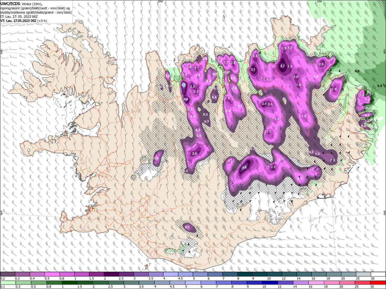Click the '4.0' snowfall value on the map
Image resolution: width=386 pixels, height=289 pixels.
pyautogui.click(x=186, y=99)
